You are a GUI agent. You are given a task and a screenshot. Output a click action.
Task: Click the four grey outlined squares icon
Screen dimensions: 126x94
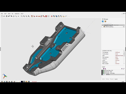(x=48, y=16)
